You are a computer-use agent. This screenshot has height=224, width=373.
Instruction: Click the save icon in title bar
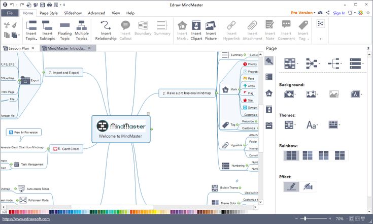(x=42, y=5)
